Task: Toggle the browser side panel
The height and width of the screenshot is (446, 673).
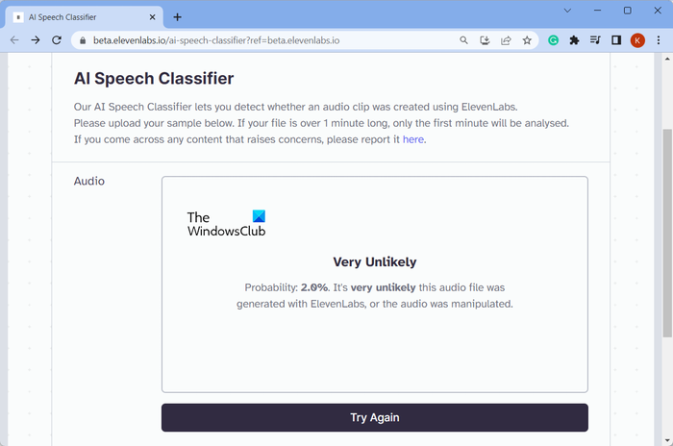Action: click(x=616, y=40)
